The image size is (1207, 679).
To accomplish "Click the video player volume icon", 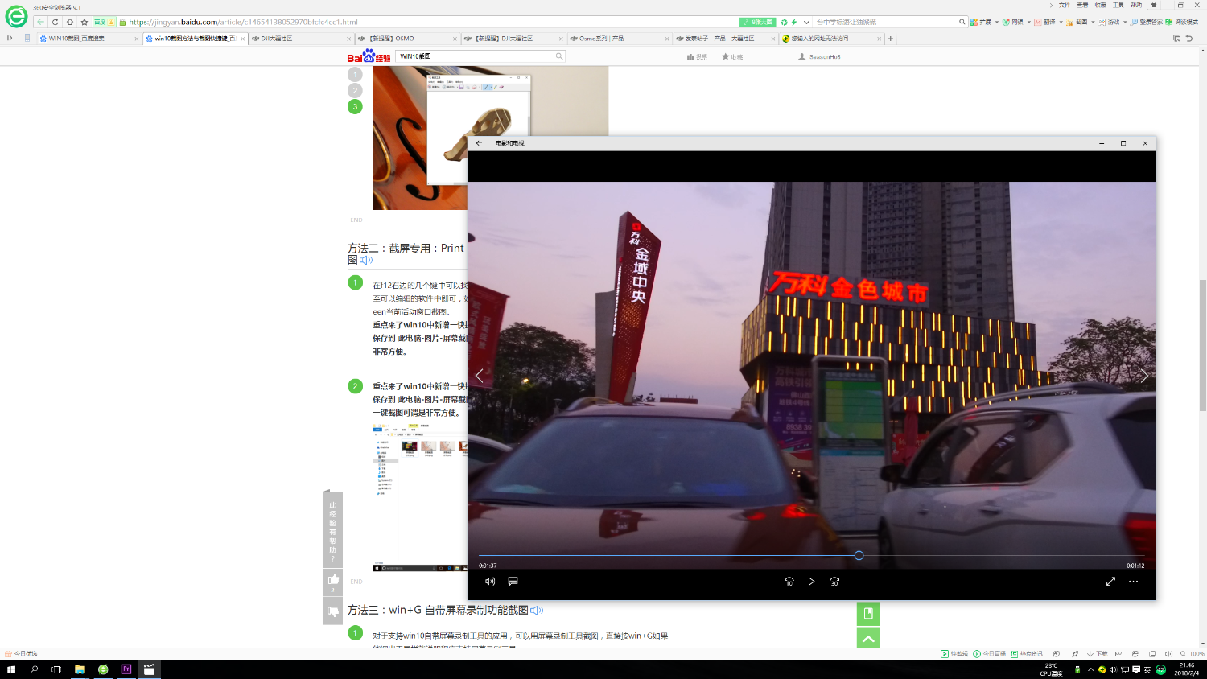I will click(x=490, y=581).
